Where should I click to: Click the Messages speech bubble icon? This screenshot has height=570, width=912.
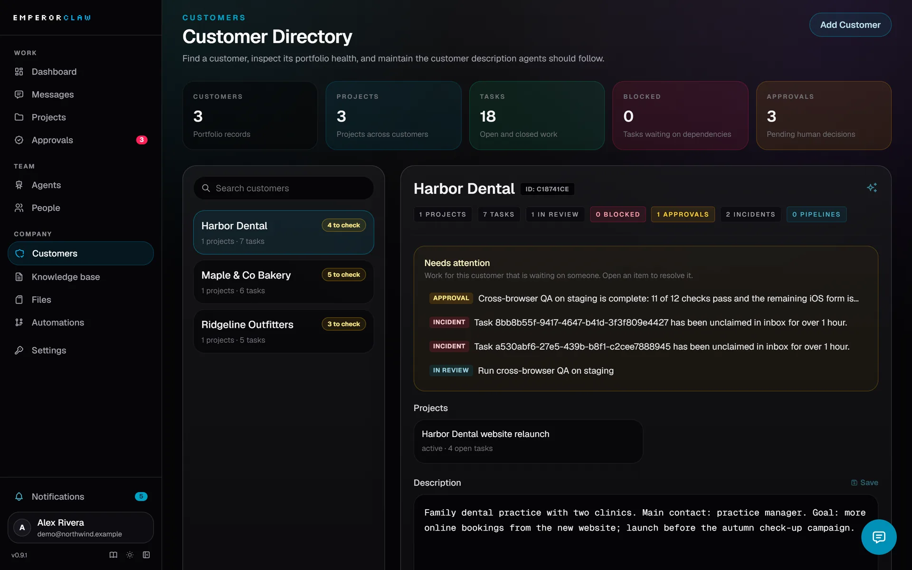pyautogui.click(x=19, y=95)
